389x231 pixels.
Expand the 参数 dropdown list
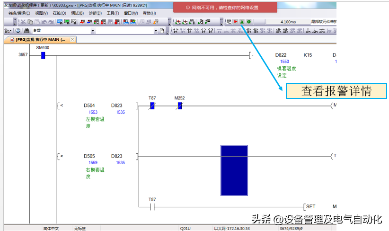92,31
